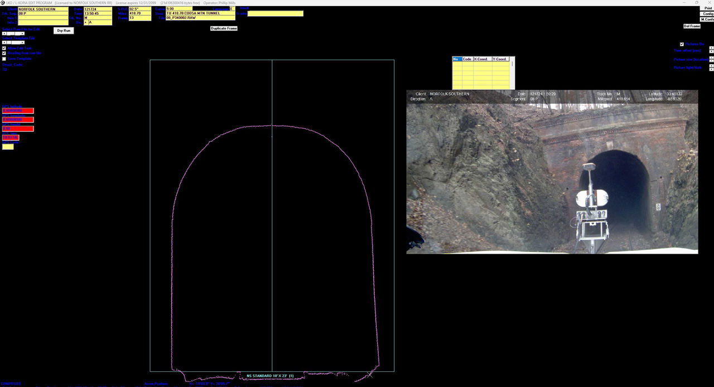Click the Print button
The height and width of the screenshot is (387, 714).
pos(708,8)
